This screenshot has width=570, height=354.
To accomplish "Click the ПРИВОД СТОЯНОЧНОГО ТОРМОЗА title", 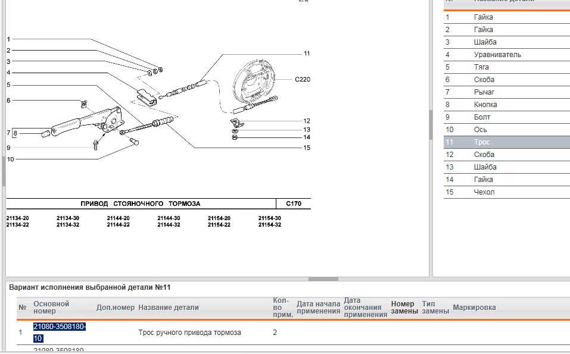I will pos(141,203).
